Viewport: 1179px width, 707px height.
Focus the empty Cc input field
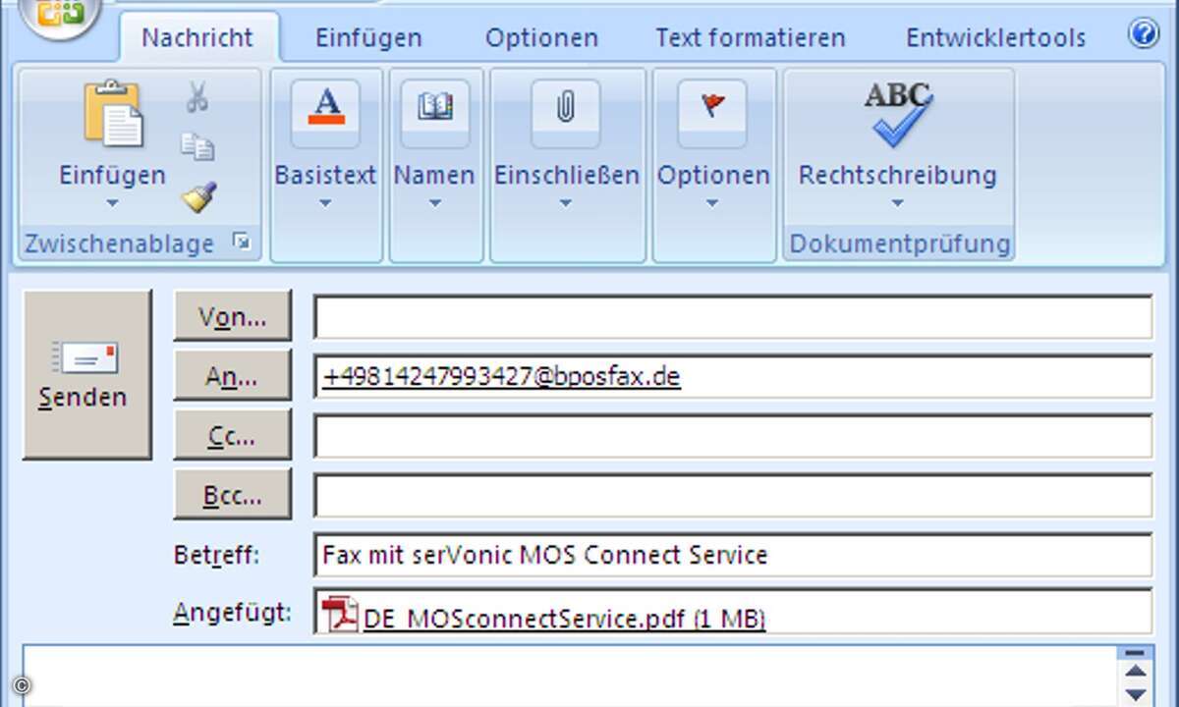(x=733, y=436)
